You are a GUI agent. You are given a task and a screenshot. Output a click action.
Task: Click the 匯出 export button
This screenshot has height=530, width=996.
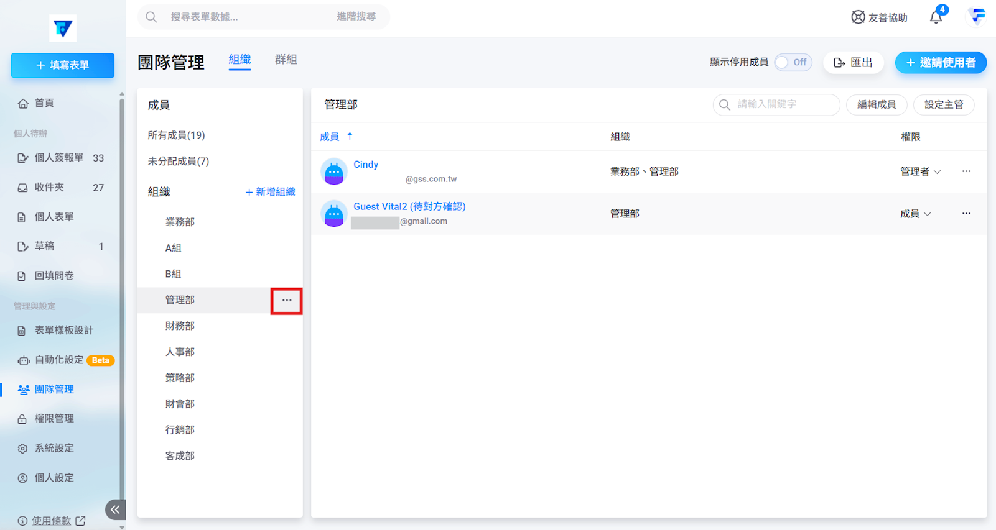point(853,63)
